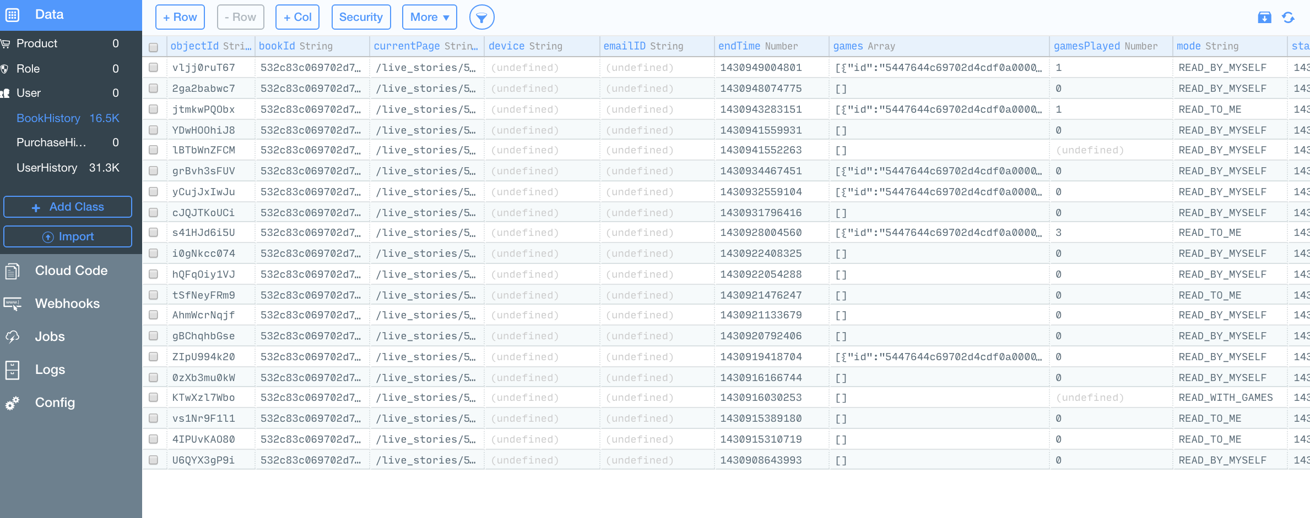Select endTime cell 1430908643993
The width and height of the screenshot is (1310, 518).
tap(772, 460)
